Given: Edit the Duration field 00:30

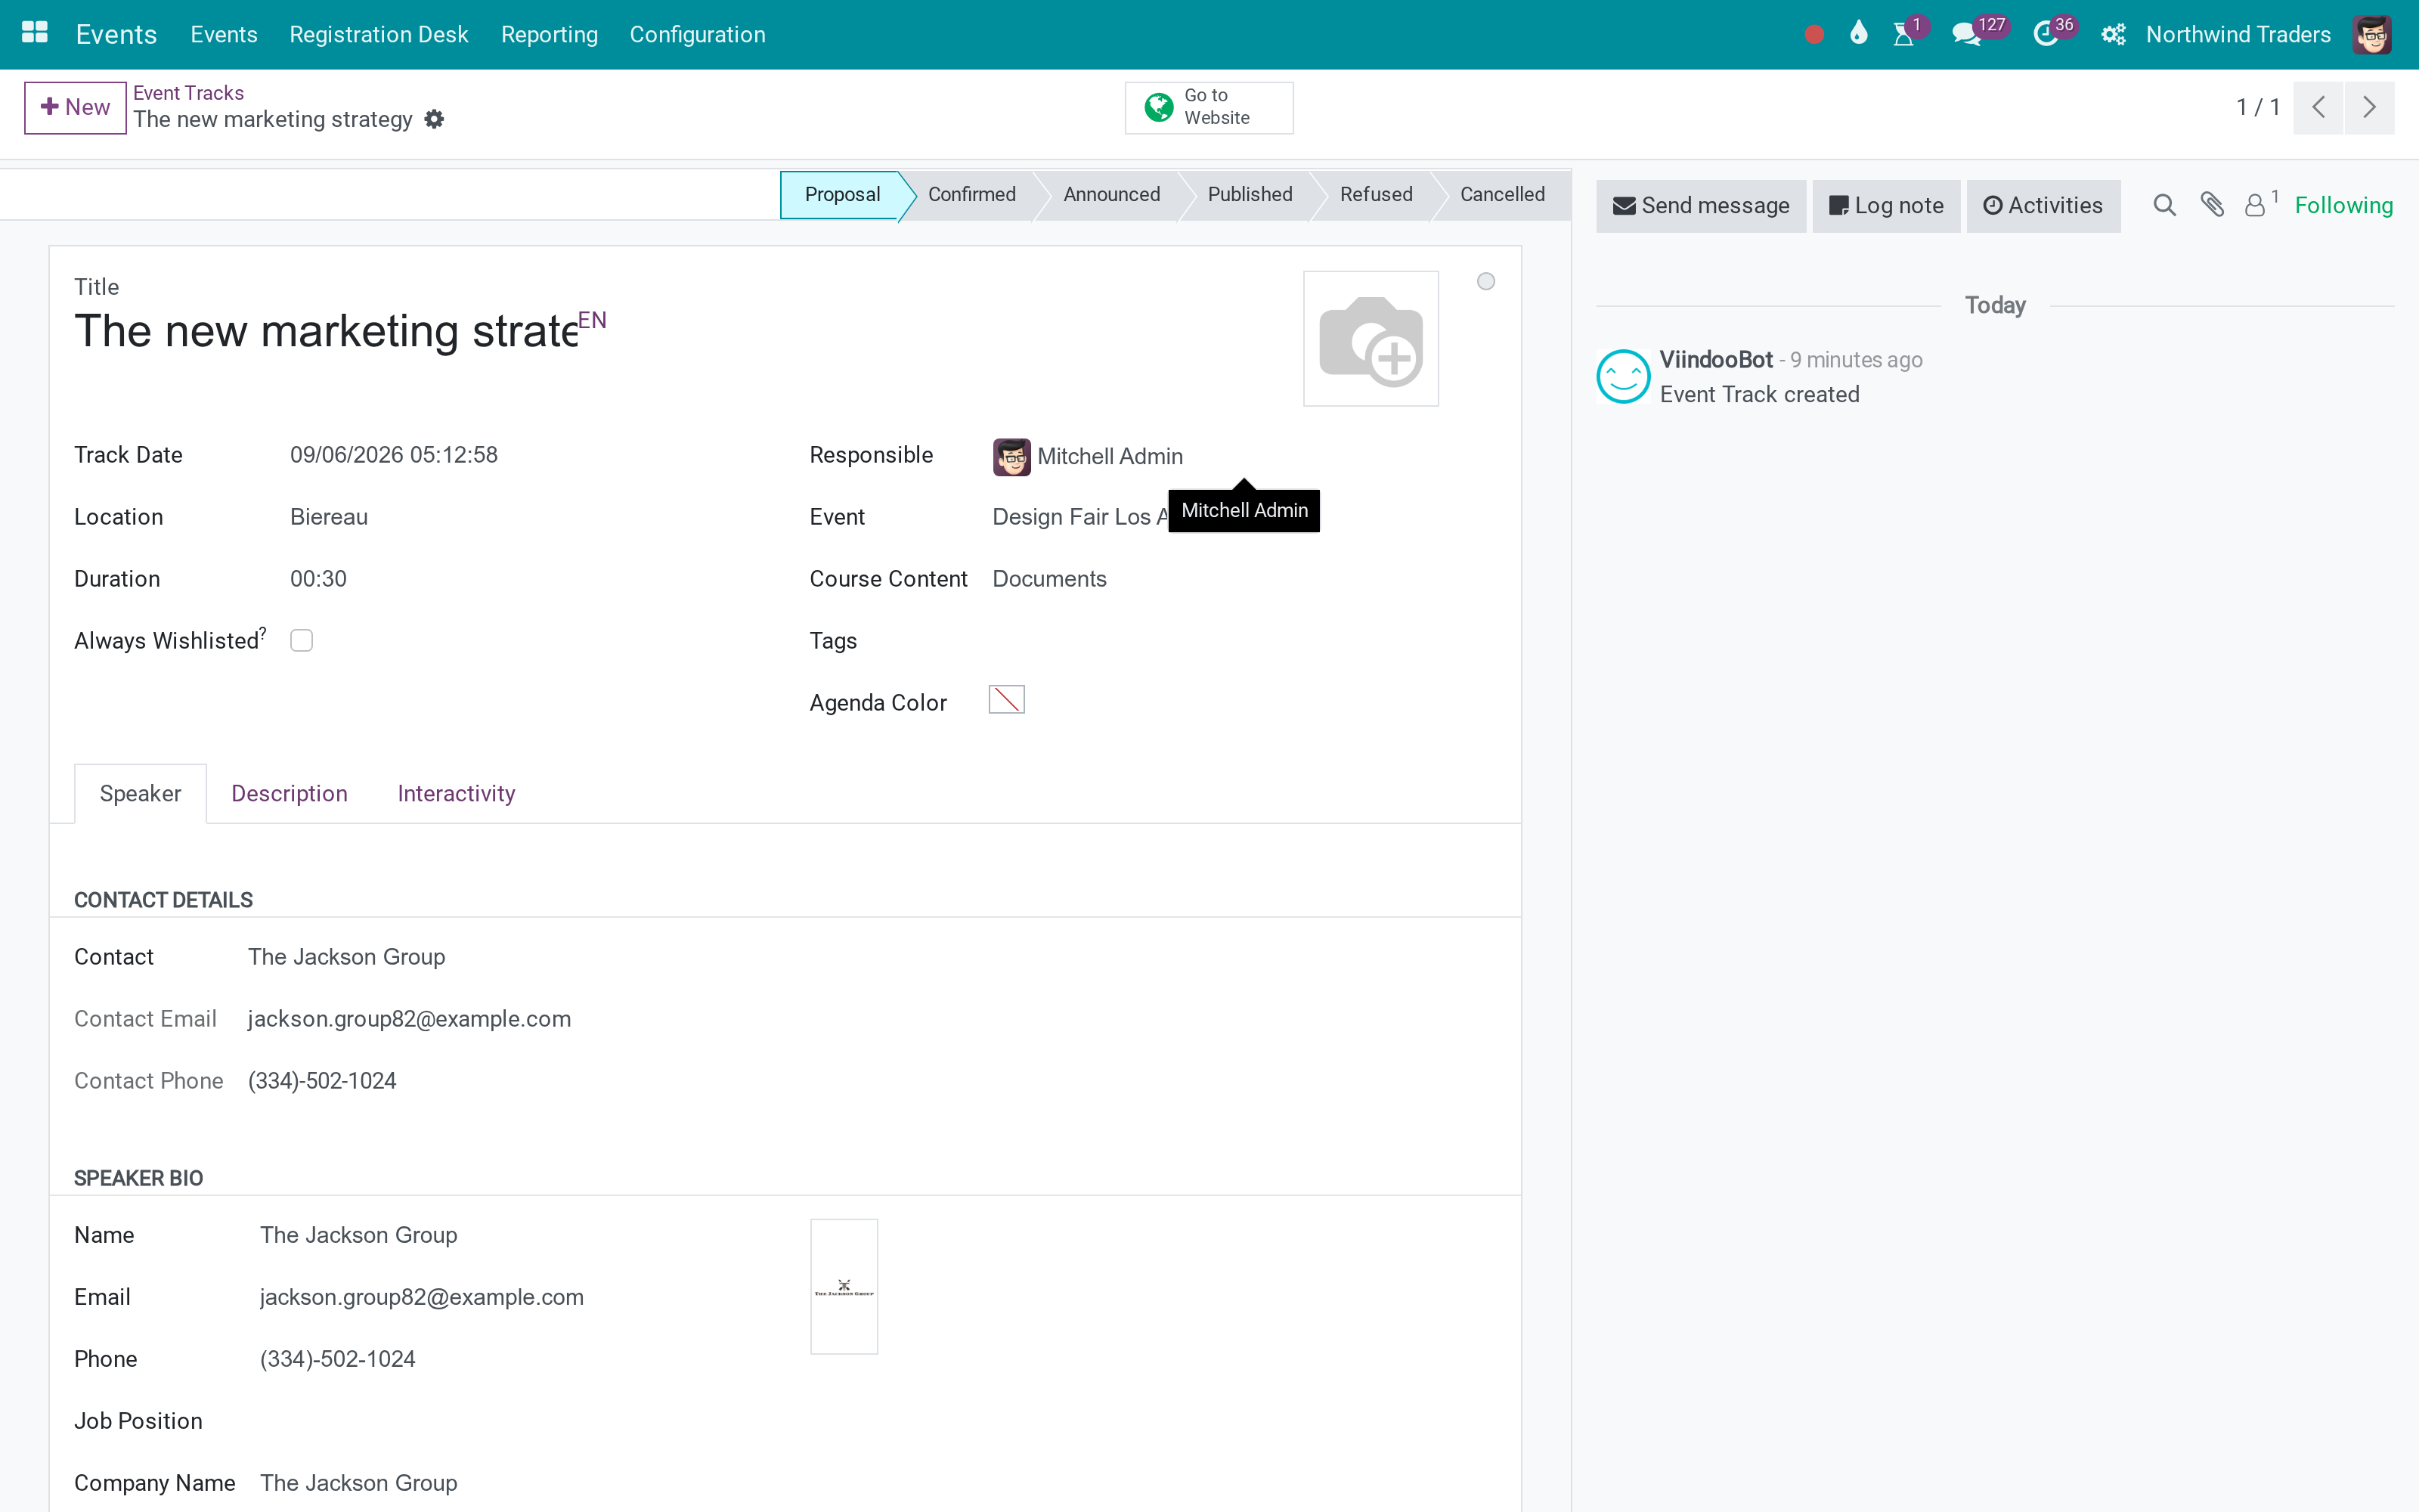Looking at the screenshot, I should (525, 579).
